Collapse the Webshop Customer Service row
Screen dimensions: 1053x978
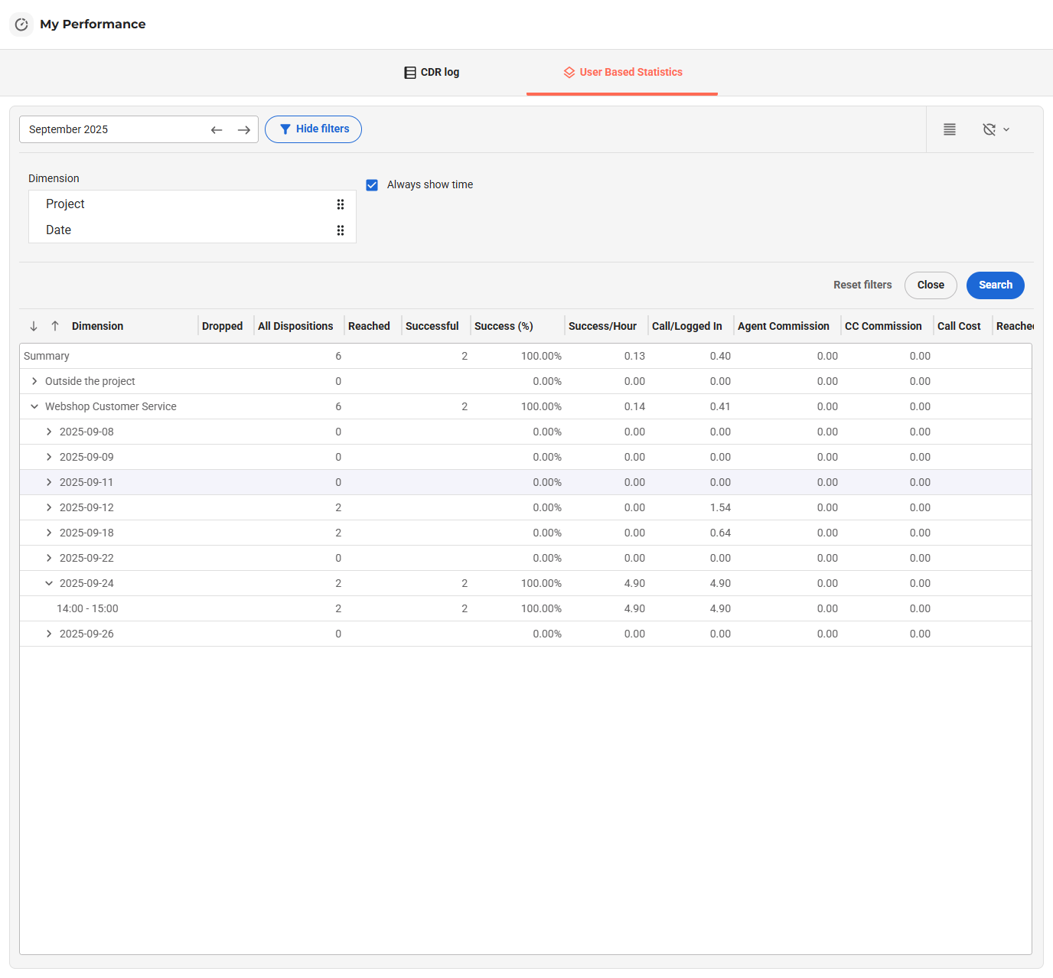tap(34, 406)
